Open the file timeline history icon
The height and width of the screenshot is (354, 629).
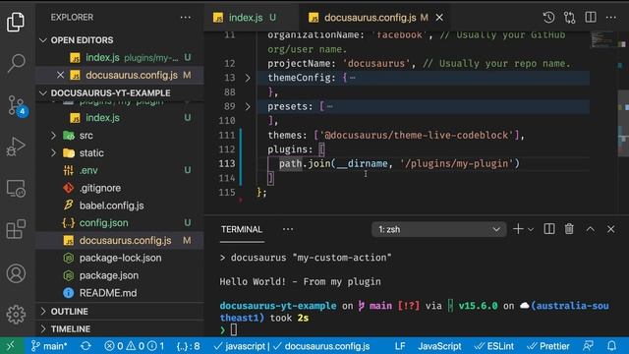(548, 18)
